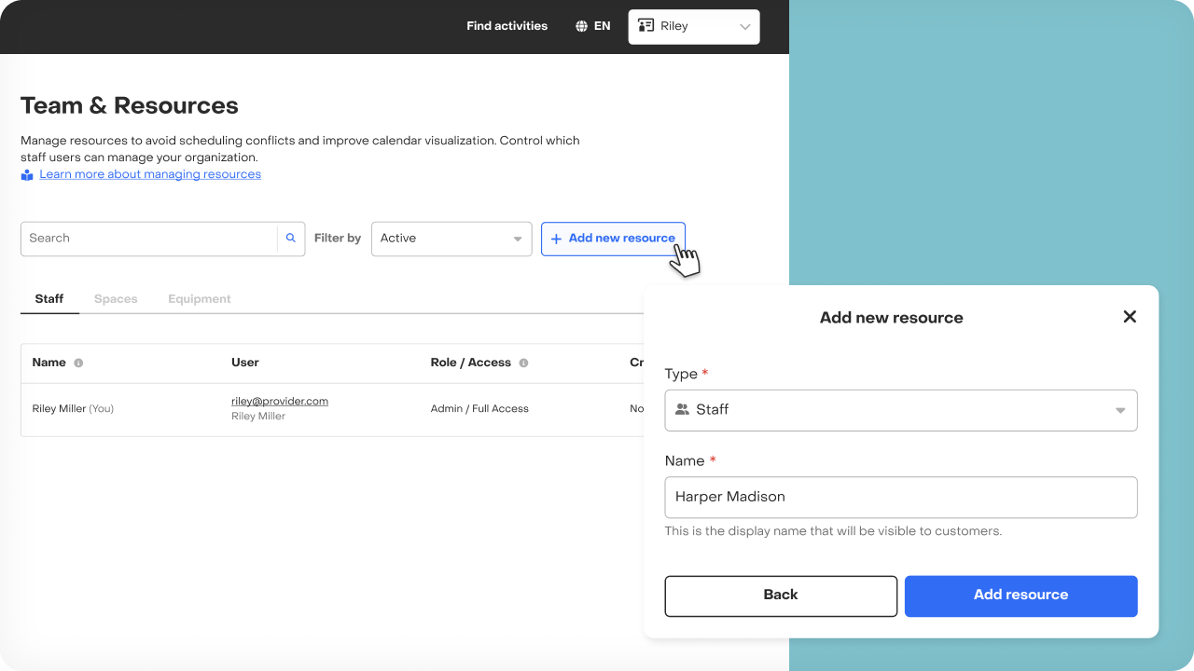Click the staff people icon in Type field
Screen dimensions: 1194x671
click(682, 409)
